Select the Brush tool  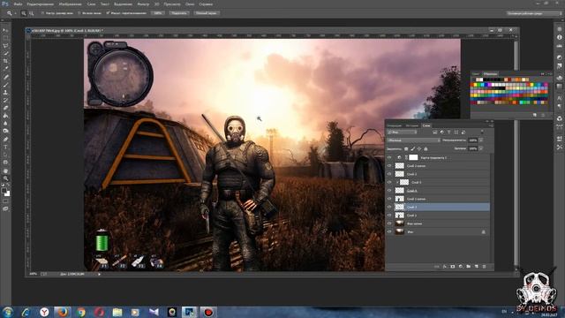tap(5, 85)
